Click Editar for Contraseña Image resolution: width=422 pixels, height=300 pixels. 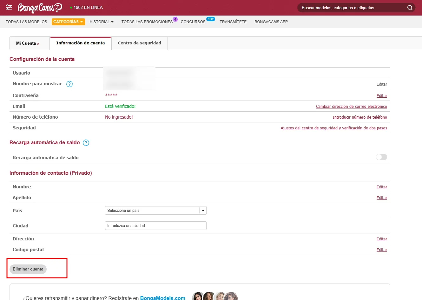click(x=382, y=96)
